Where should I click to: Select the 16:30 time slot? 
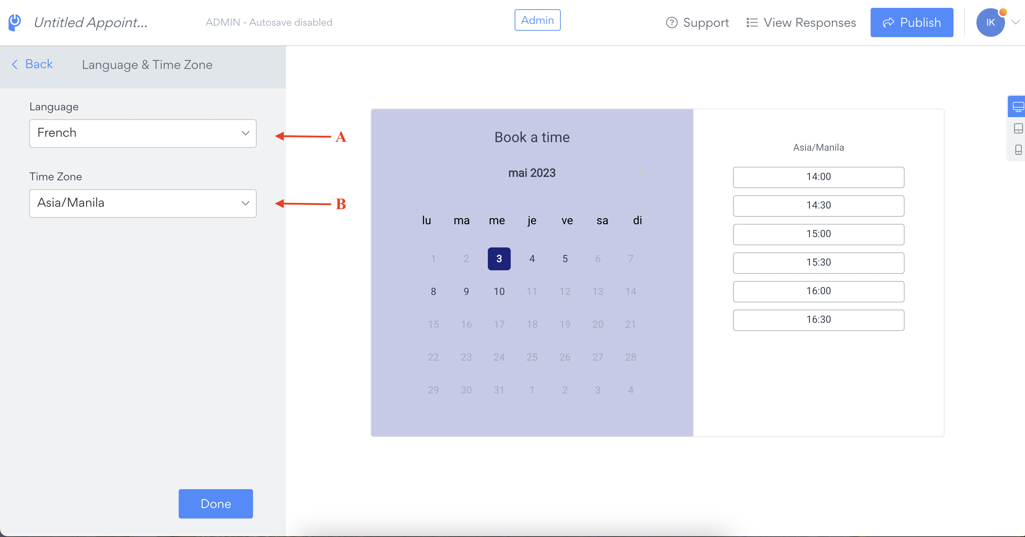(818, 320)
